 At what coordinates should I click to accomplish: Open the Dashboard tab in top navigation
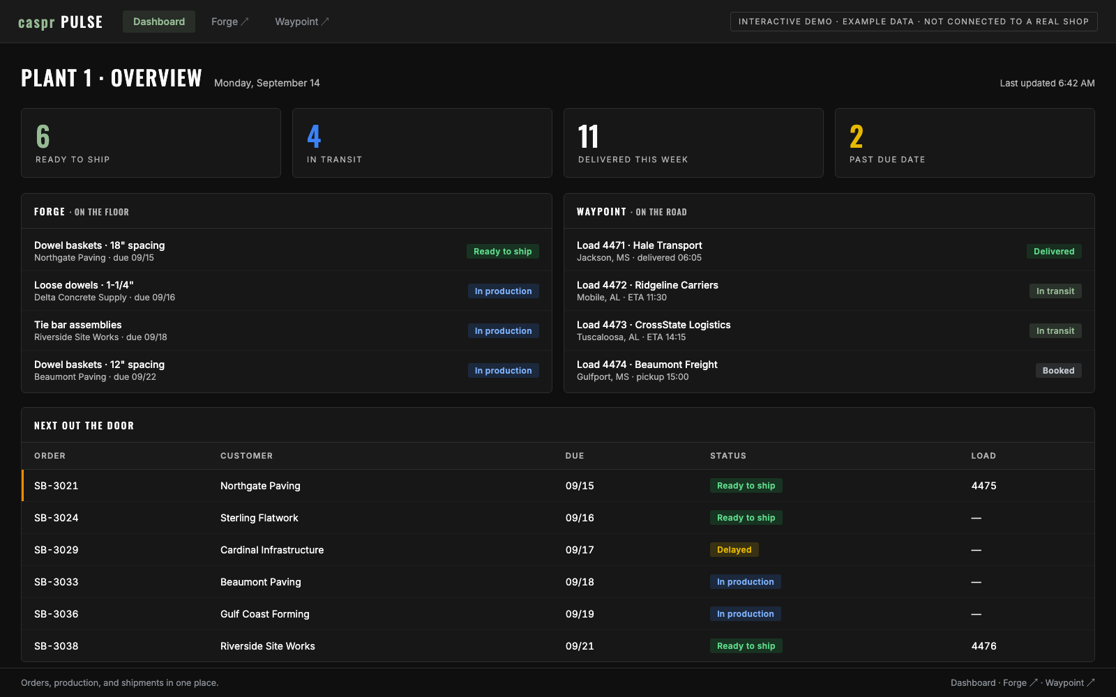point(159,22)
